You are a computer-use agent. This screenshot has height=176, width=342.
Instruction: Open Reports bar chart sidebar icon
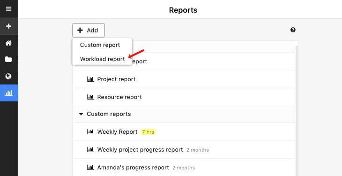coord(8,93)
